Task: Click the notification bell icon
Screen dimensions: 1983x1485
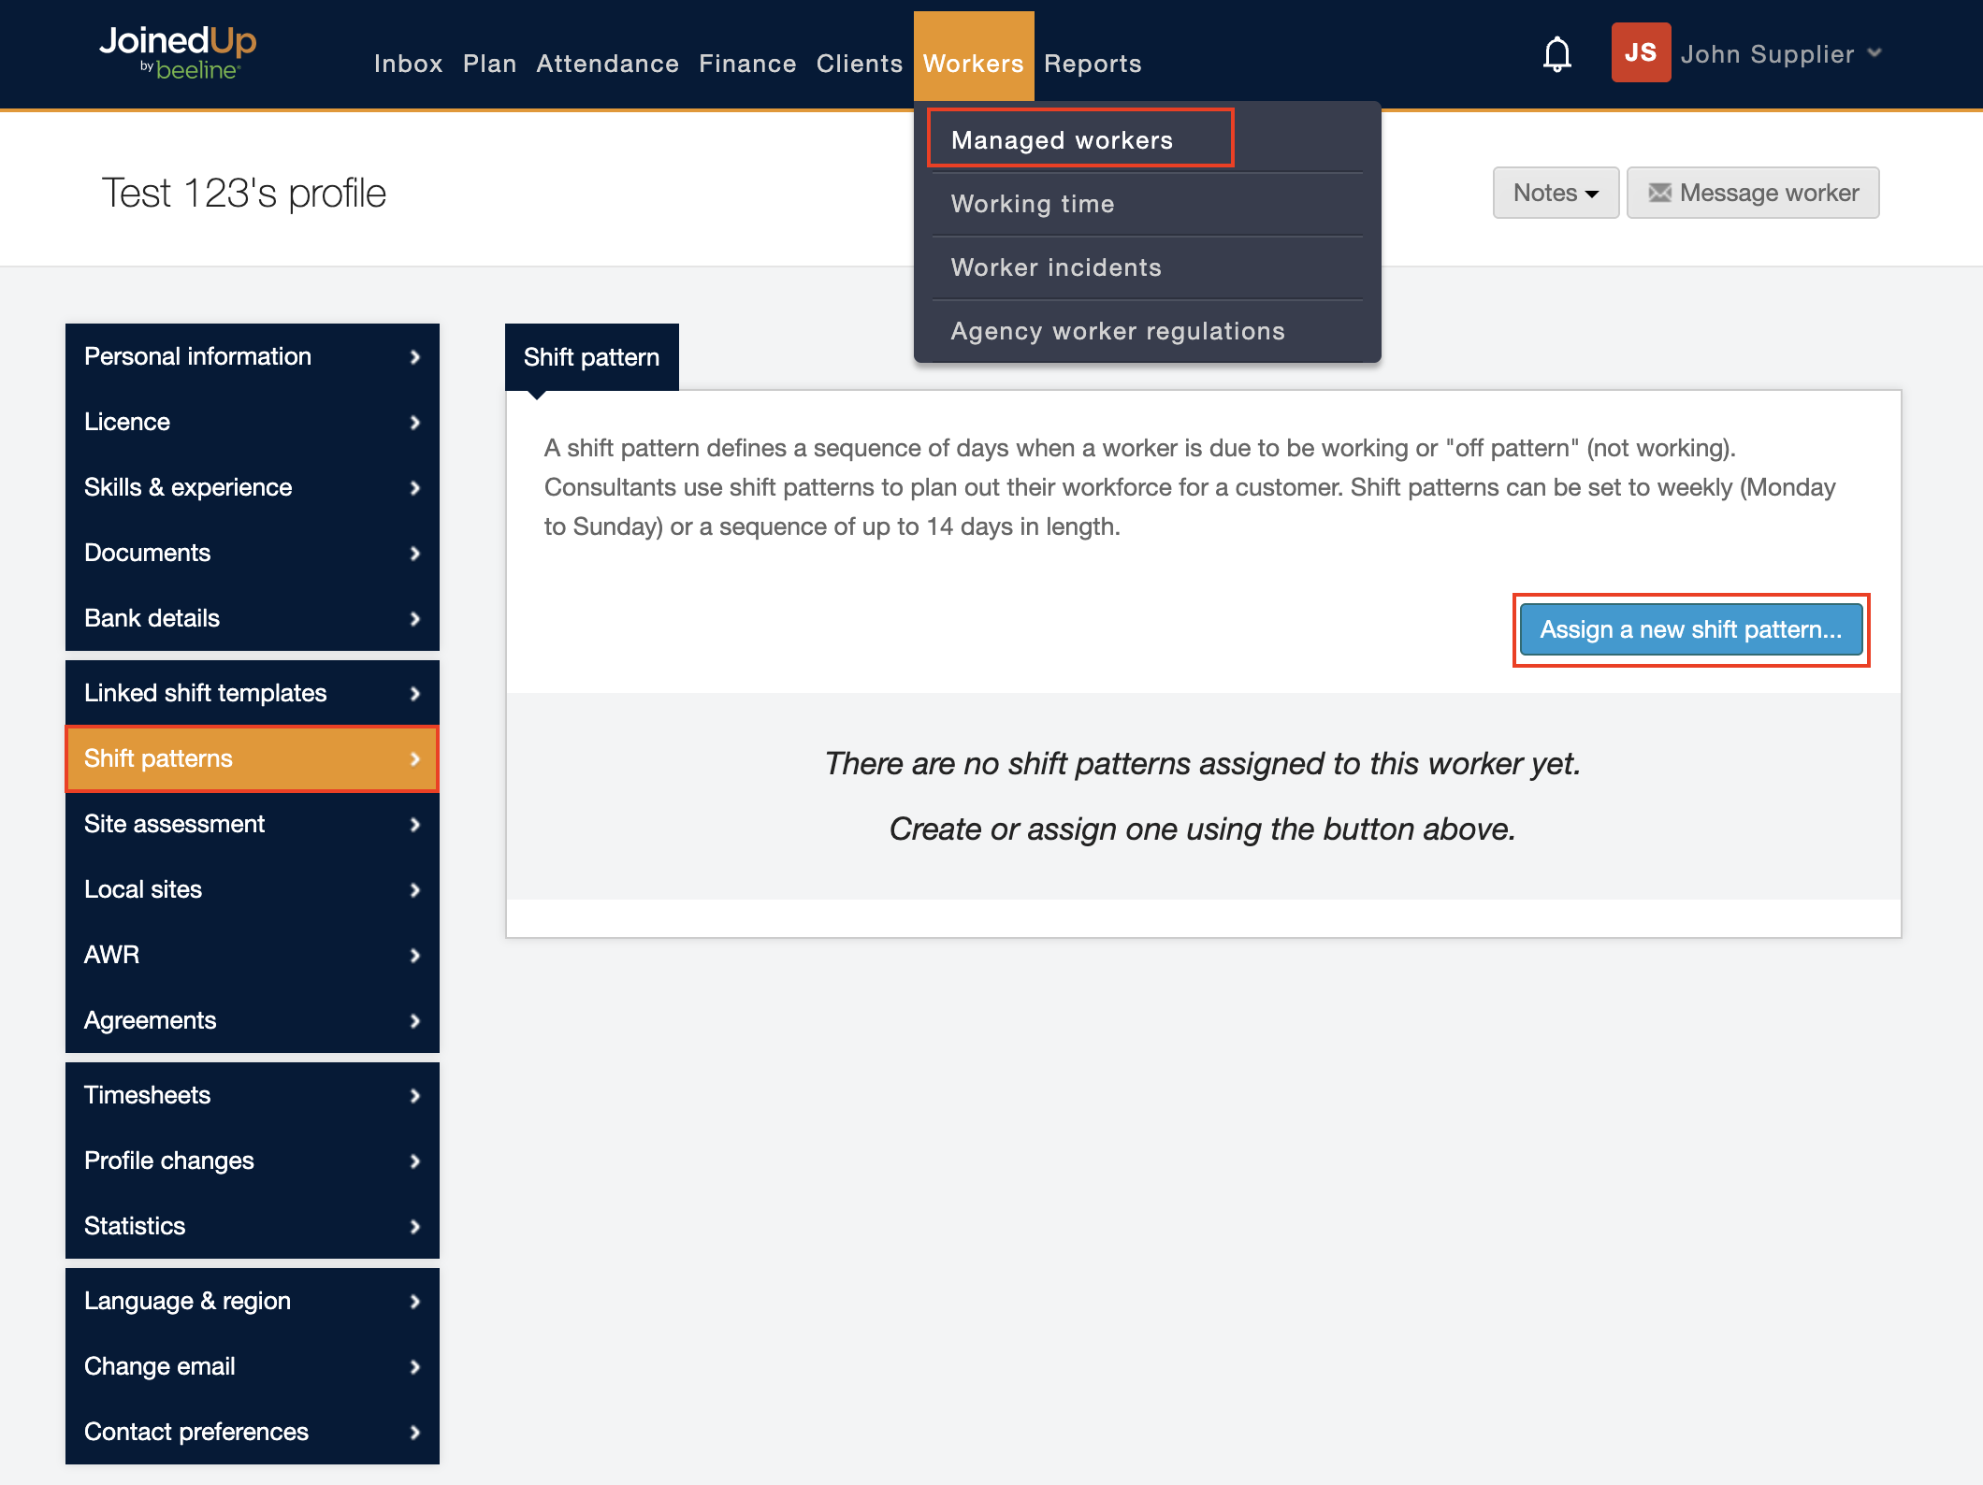Action: point(1556,54)
